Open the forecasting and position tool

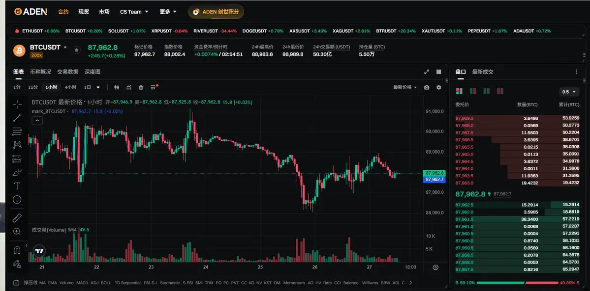(x=17, y=159)
